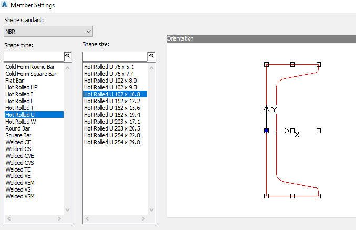Select Hot Rolled U 152 x 12.2 size

tap(112, 101)
